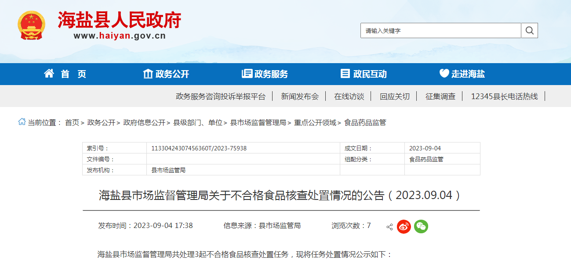The height and width of the screenshot is (260, 571).
Task: Click the 首页 house icon in navigation
Action: pyautogui.click(x=49, y=74)
